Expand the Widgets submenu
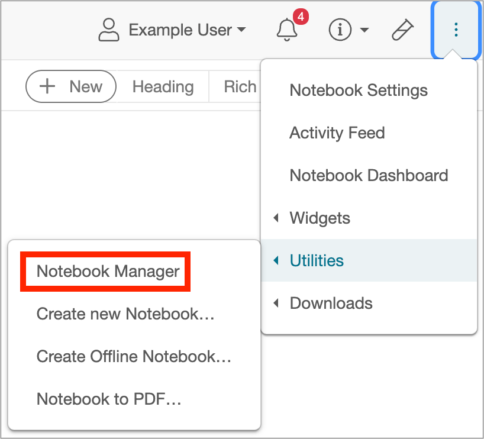The image size is (484, 439). coord(320,218)
